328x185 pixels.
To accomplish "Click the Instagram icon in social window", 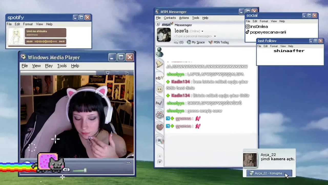I will click(248, 26).
